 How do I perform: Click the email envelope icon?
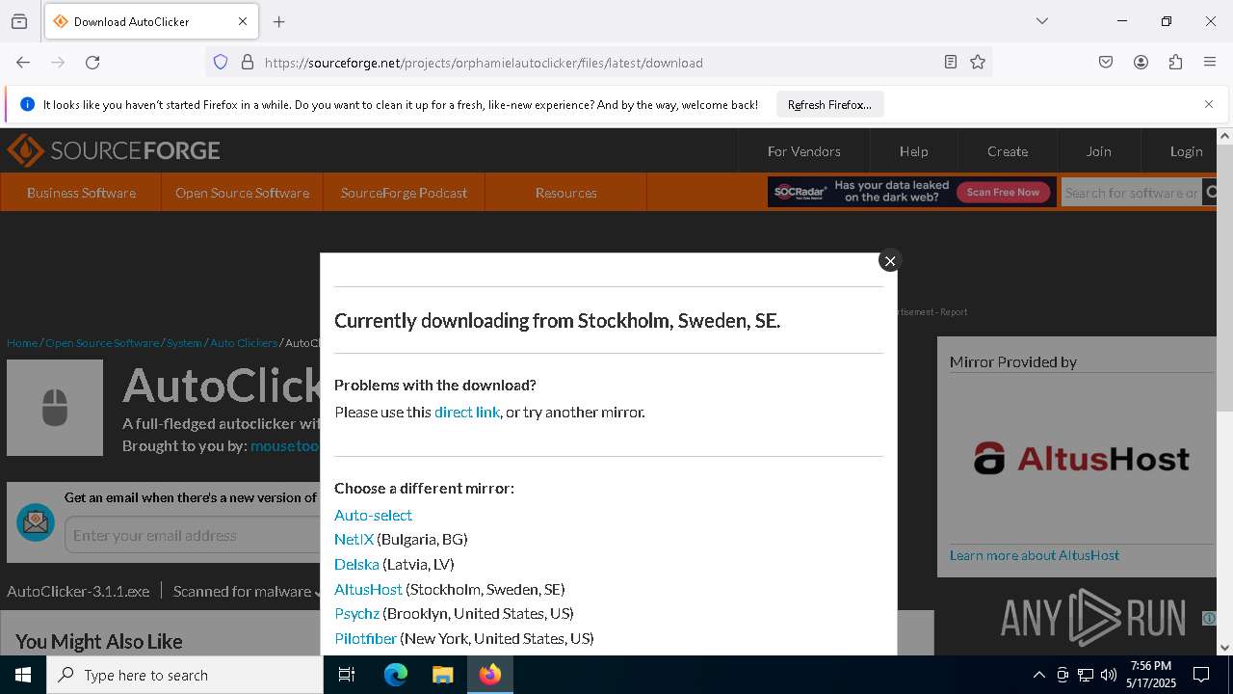tap(36, 522)
